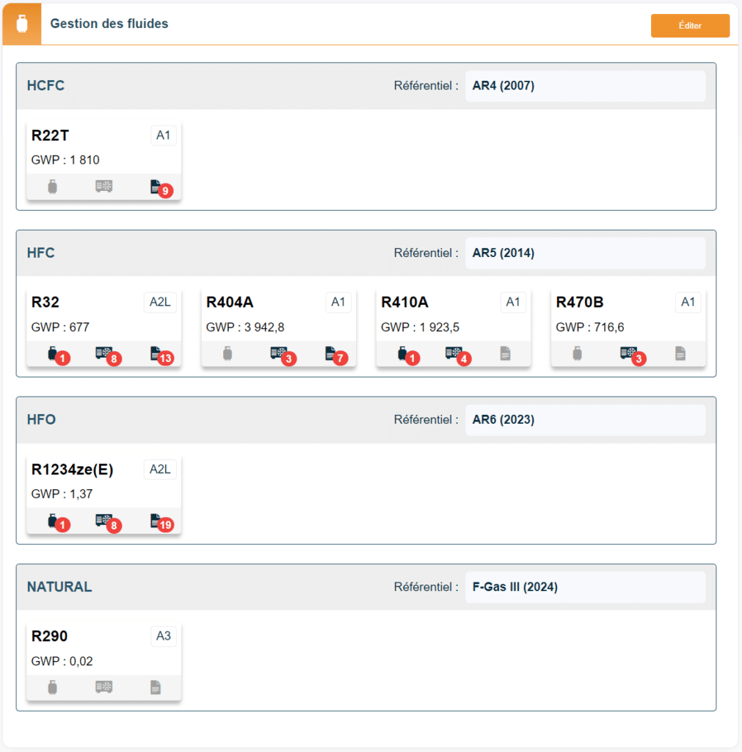Open the R32 equipment icon with badge 8
Screen dimensions: 742x752
click(103, 353)
